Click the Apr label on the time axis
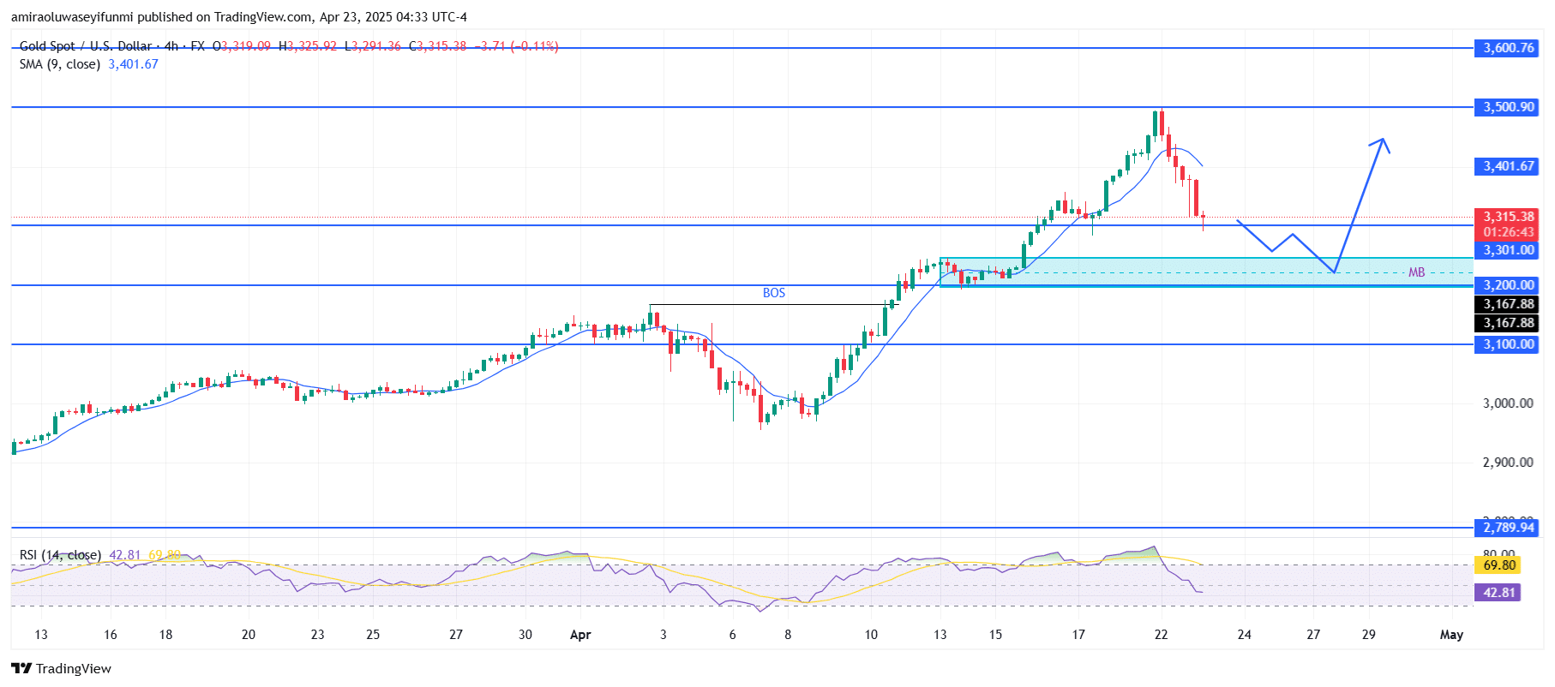Screen dimensions: 1555x687 click(x=580, y=635)
